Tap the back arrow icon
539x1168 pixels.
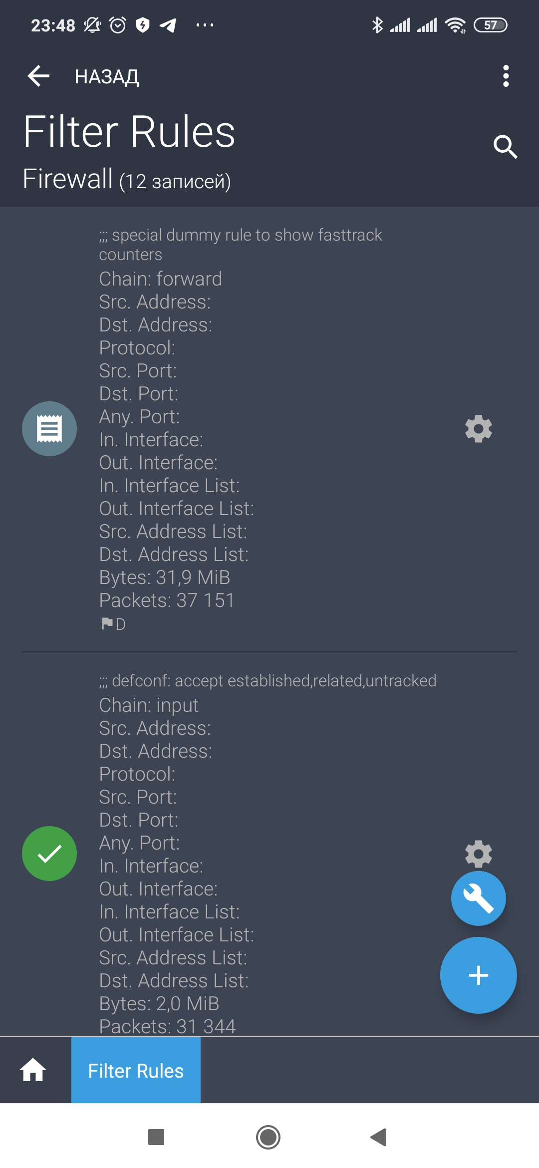38,76
